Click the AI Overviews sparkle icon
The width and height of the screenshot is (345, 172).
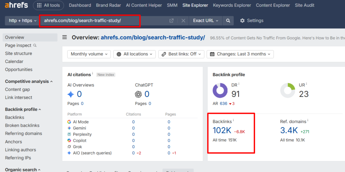pos(71,94)
